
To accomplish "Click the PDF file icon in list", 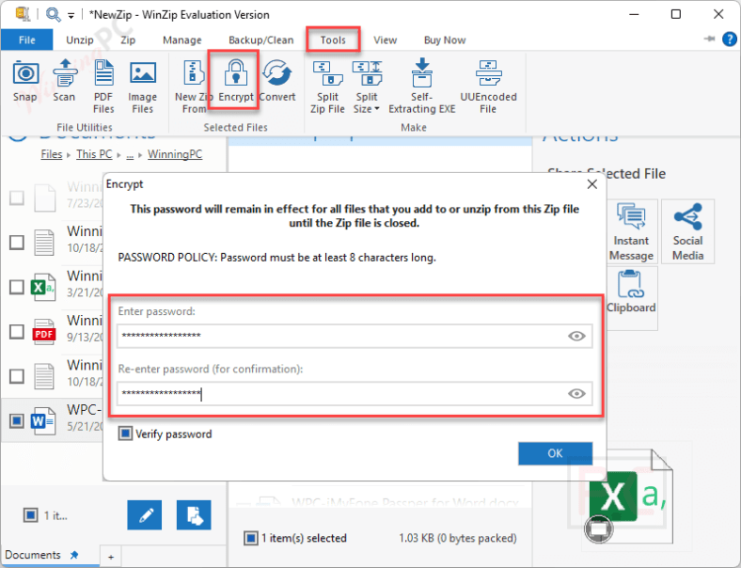I will [x=44, y=332].
